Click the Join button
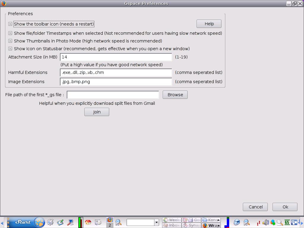 97,112
